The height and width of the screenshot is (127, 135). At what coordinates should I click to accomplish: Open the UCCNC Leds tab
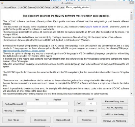[x=58, y=7]
